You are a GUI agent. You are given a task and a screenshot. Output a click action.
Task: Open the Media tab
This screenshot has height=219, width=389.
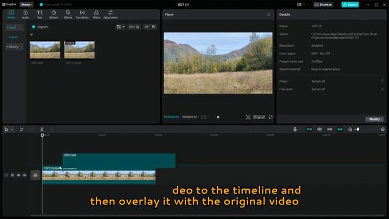[11, 15]
